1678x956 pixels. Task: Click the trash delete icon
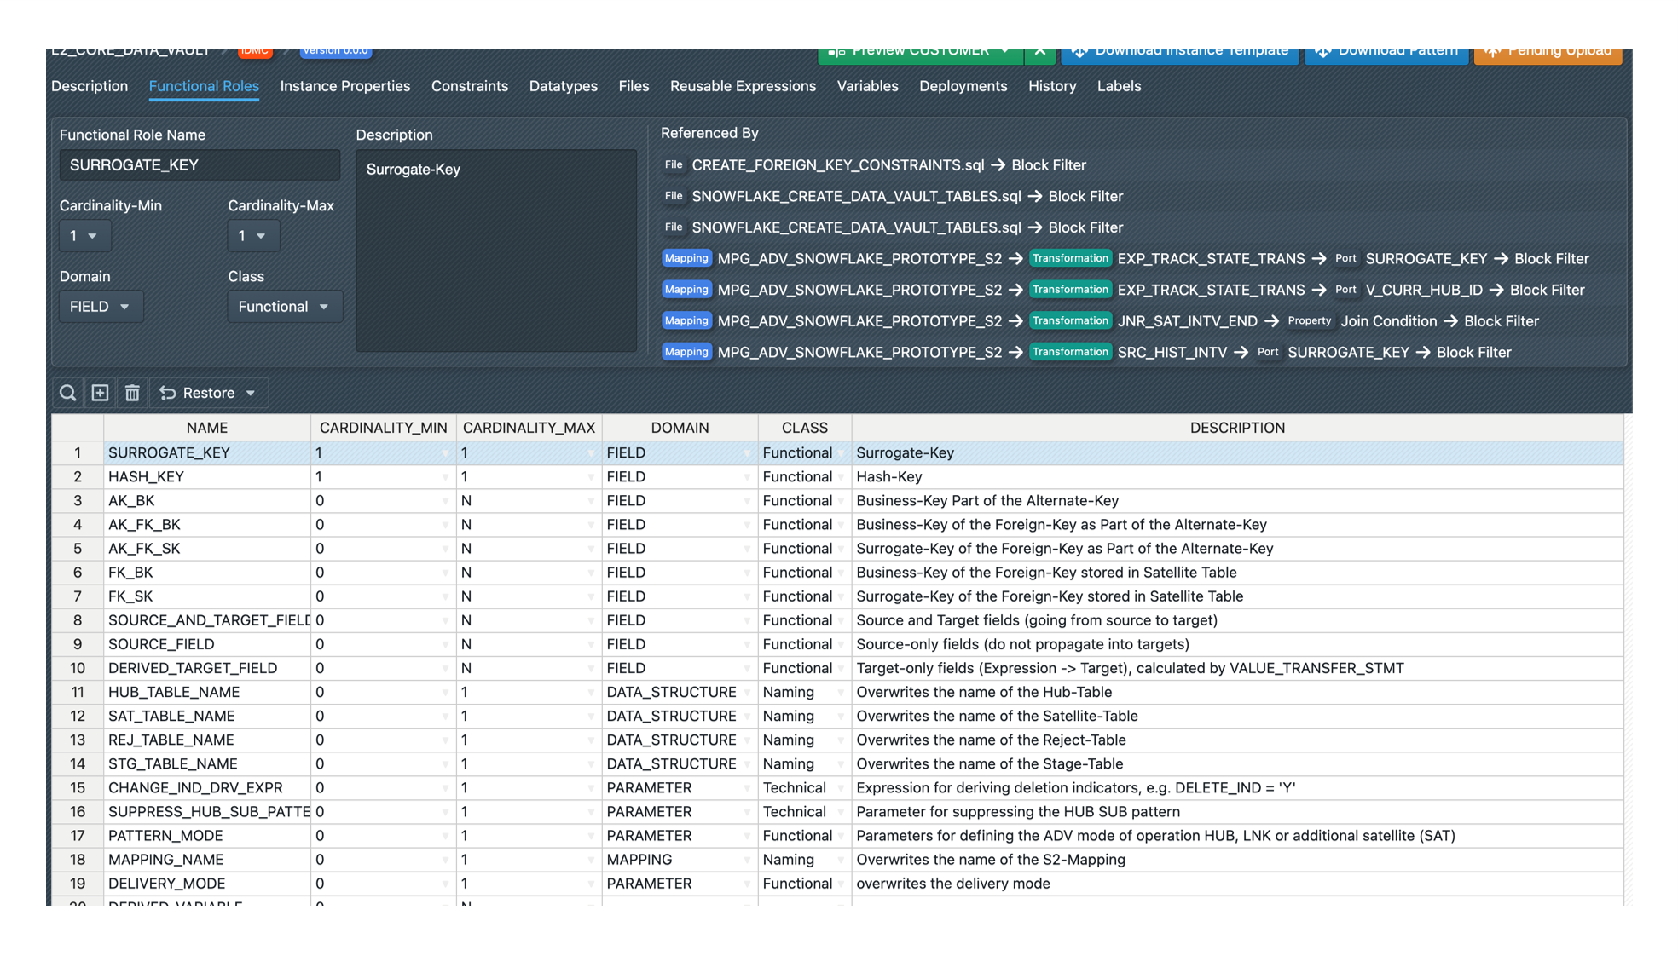[x=132, y=393]
